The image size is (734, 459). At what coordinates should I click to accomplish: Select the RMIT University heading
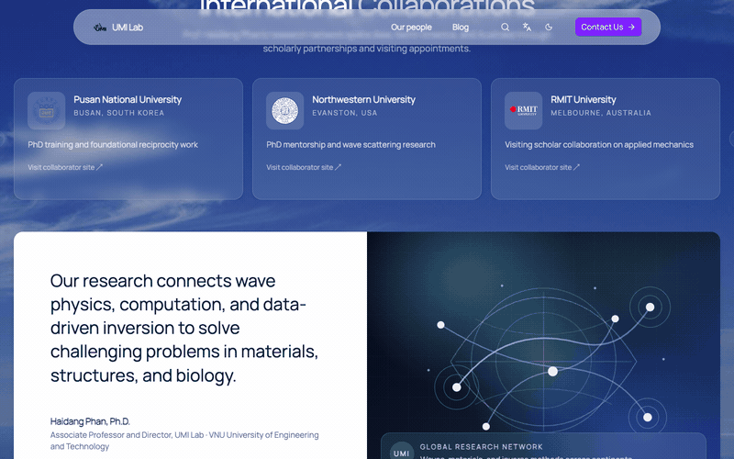pyautogui.click(x=584, y=99)
